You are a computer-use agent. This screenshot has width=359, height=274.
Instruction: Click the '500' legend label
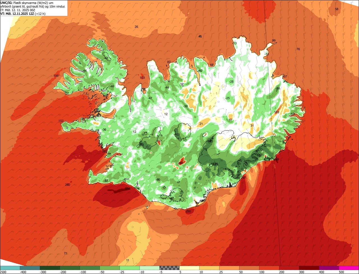(342, 272)
